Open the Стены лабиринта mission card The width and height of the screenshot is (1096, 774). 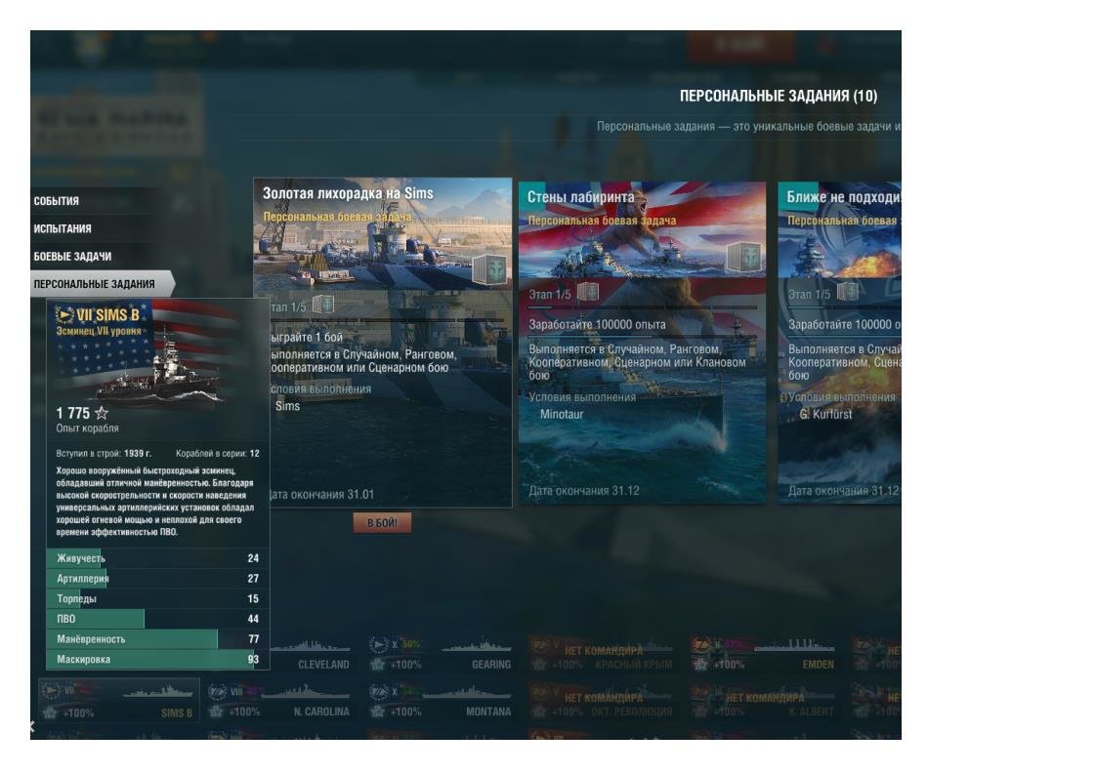click(642, 343)
